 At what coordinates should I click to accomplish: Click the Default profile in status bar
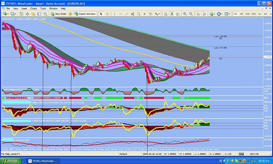point(123,154)
